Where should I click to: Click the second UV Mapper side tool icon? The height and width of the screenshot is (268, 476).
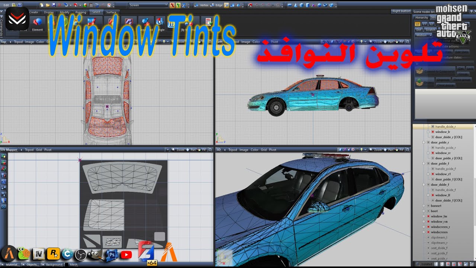pyautogui.click(x=4, y=162)
